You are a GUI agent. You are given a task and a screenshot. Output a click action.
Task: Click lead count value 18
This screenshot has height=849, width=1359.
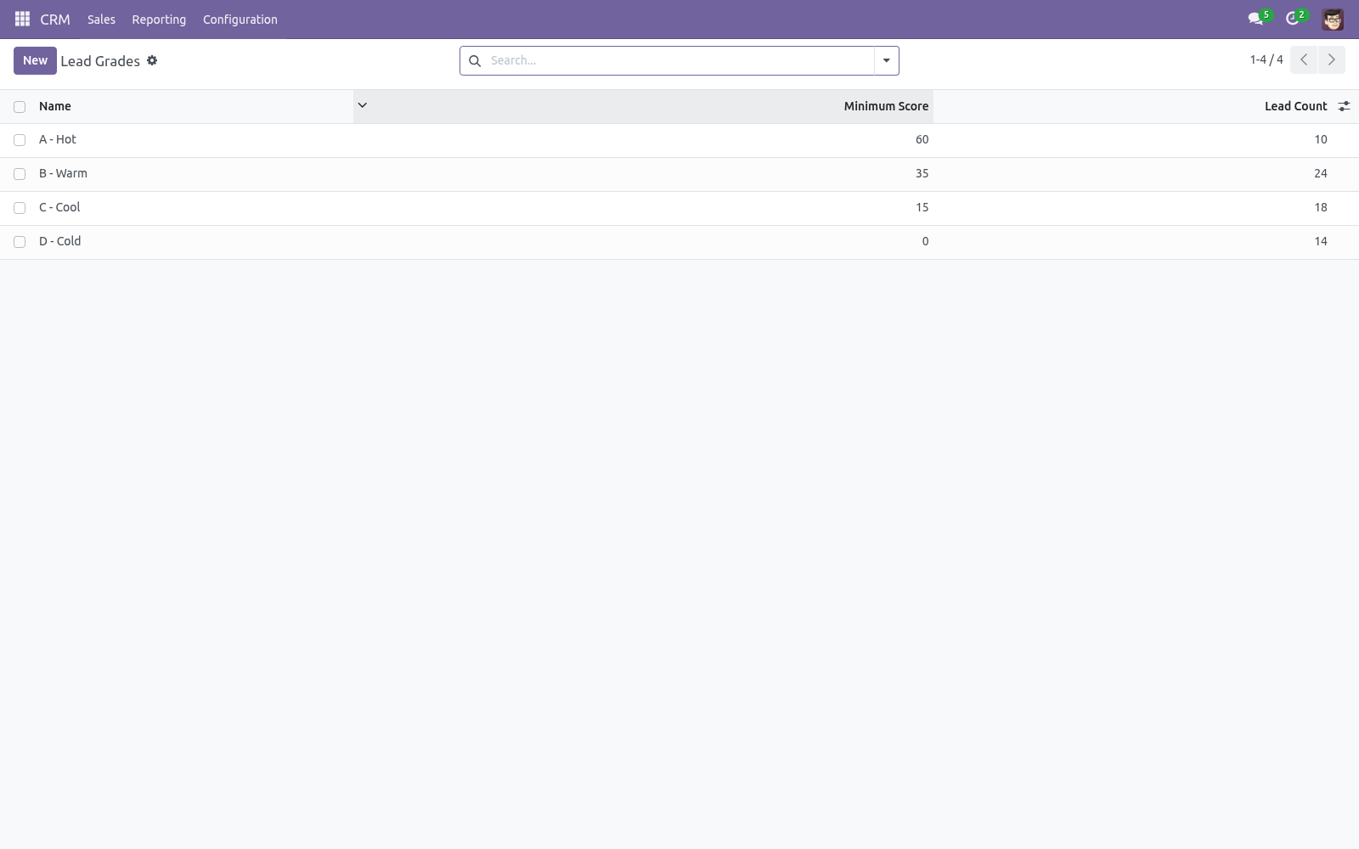pyautogui.click(x=1321, y=207)
